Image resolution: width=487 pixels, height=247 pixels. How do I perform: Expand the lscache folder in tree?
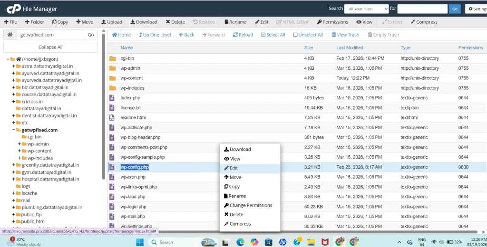[x=14, y=193]
